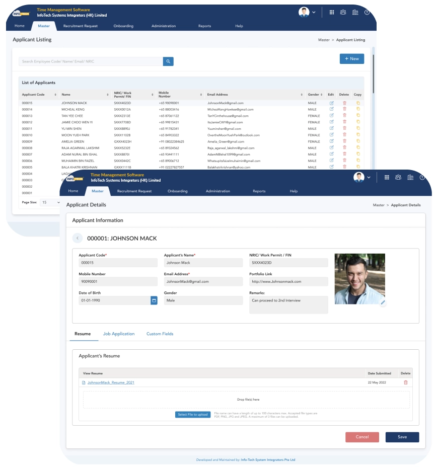Image resolution: width=437 pixels, height=469 pixels.
Task: Sort the list by Applicant Code column
Action: 55,95
